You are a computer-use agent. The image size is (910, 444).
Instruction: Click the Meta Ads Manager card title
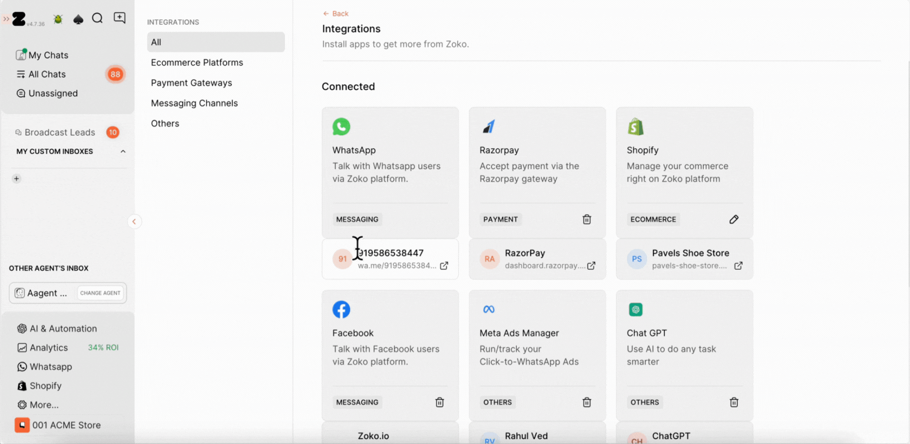click(x=519, y=333)
